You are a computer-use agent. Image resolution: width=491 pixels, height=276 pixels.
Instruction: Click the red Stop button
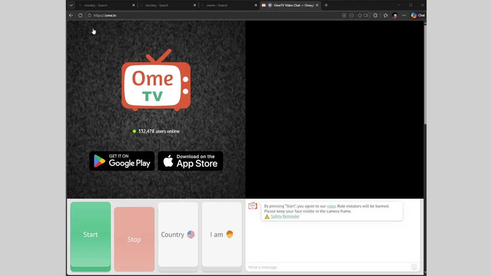134,239
